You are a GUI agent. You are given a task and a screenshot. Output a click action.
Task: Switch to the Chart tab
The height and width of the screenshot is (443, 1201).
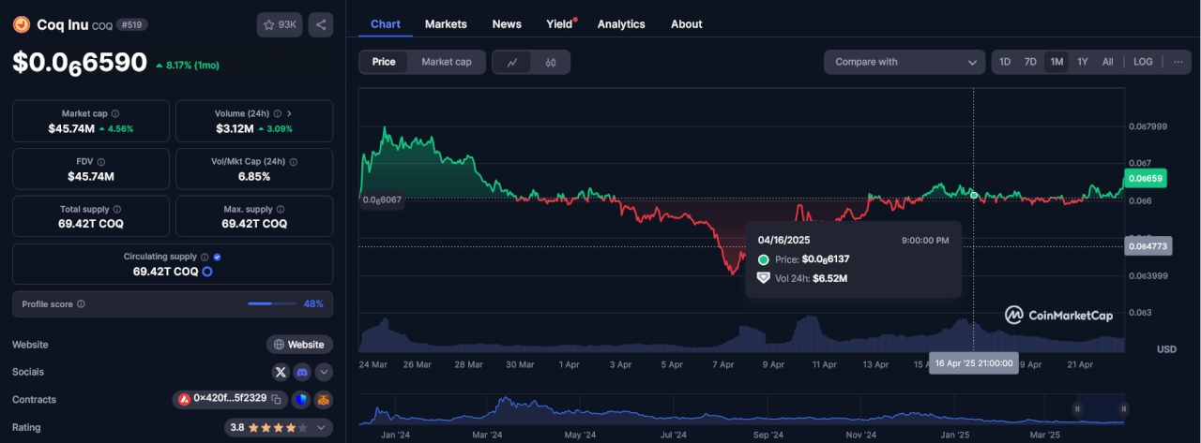(x=386, y=24)
